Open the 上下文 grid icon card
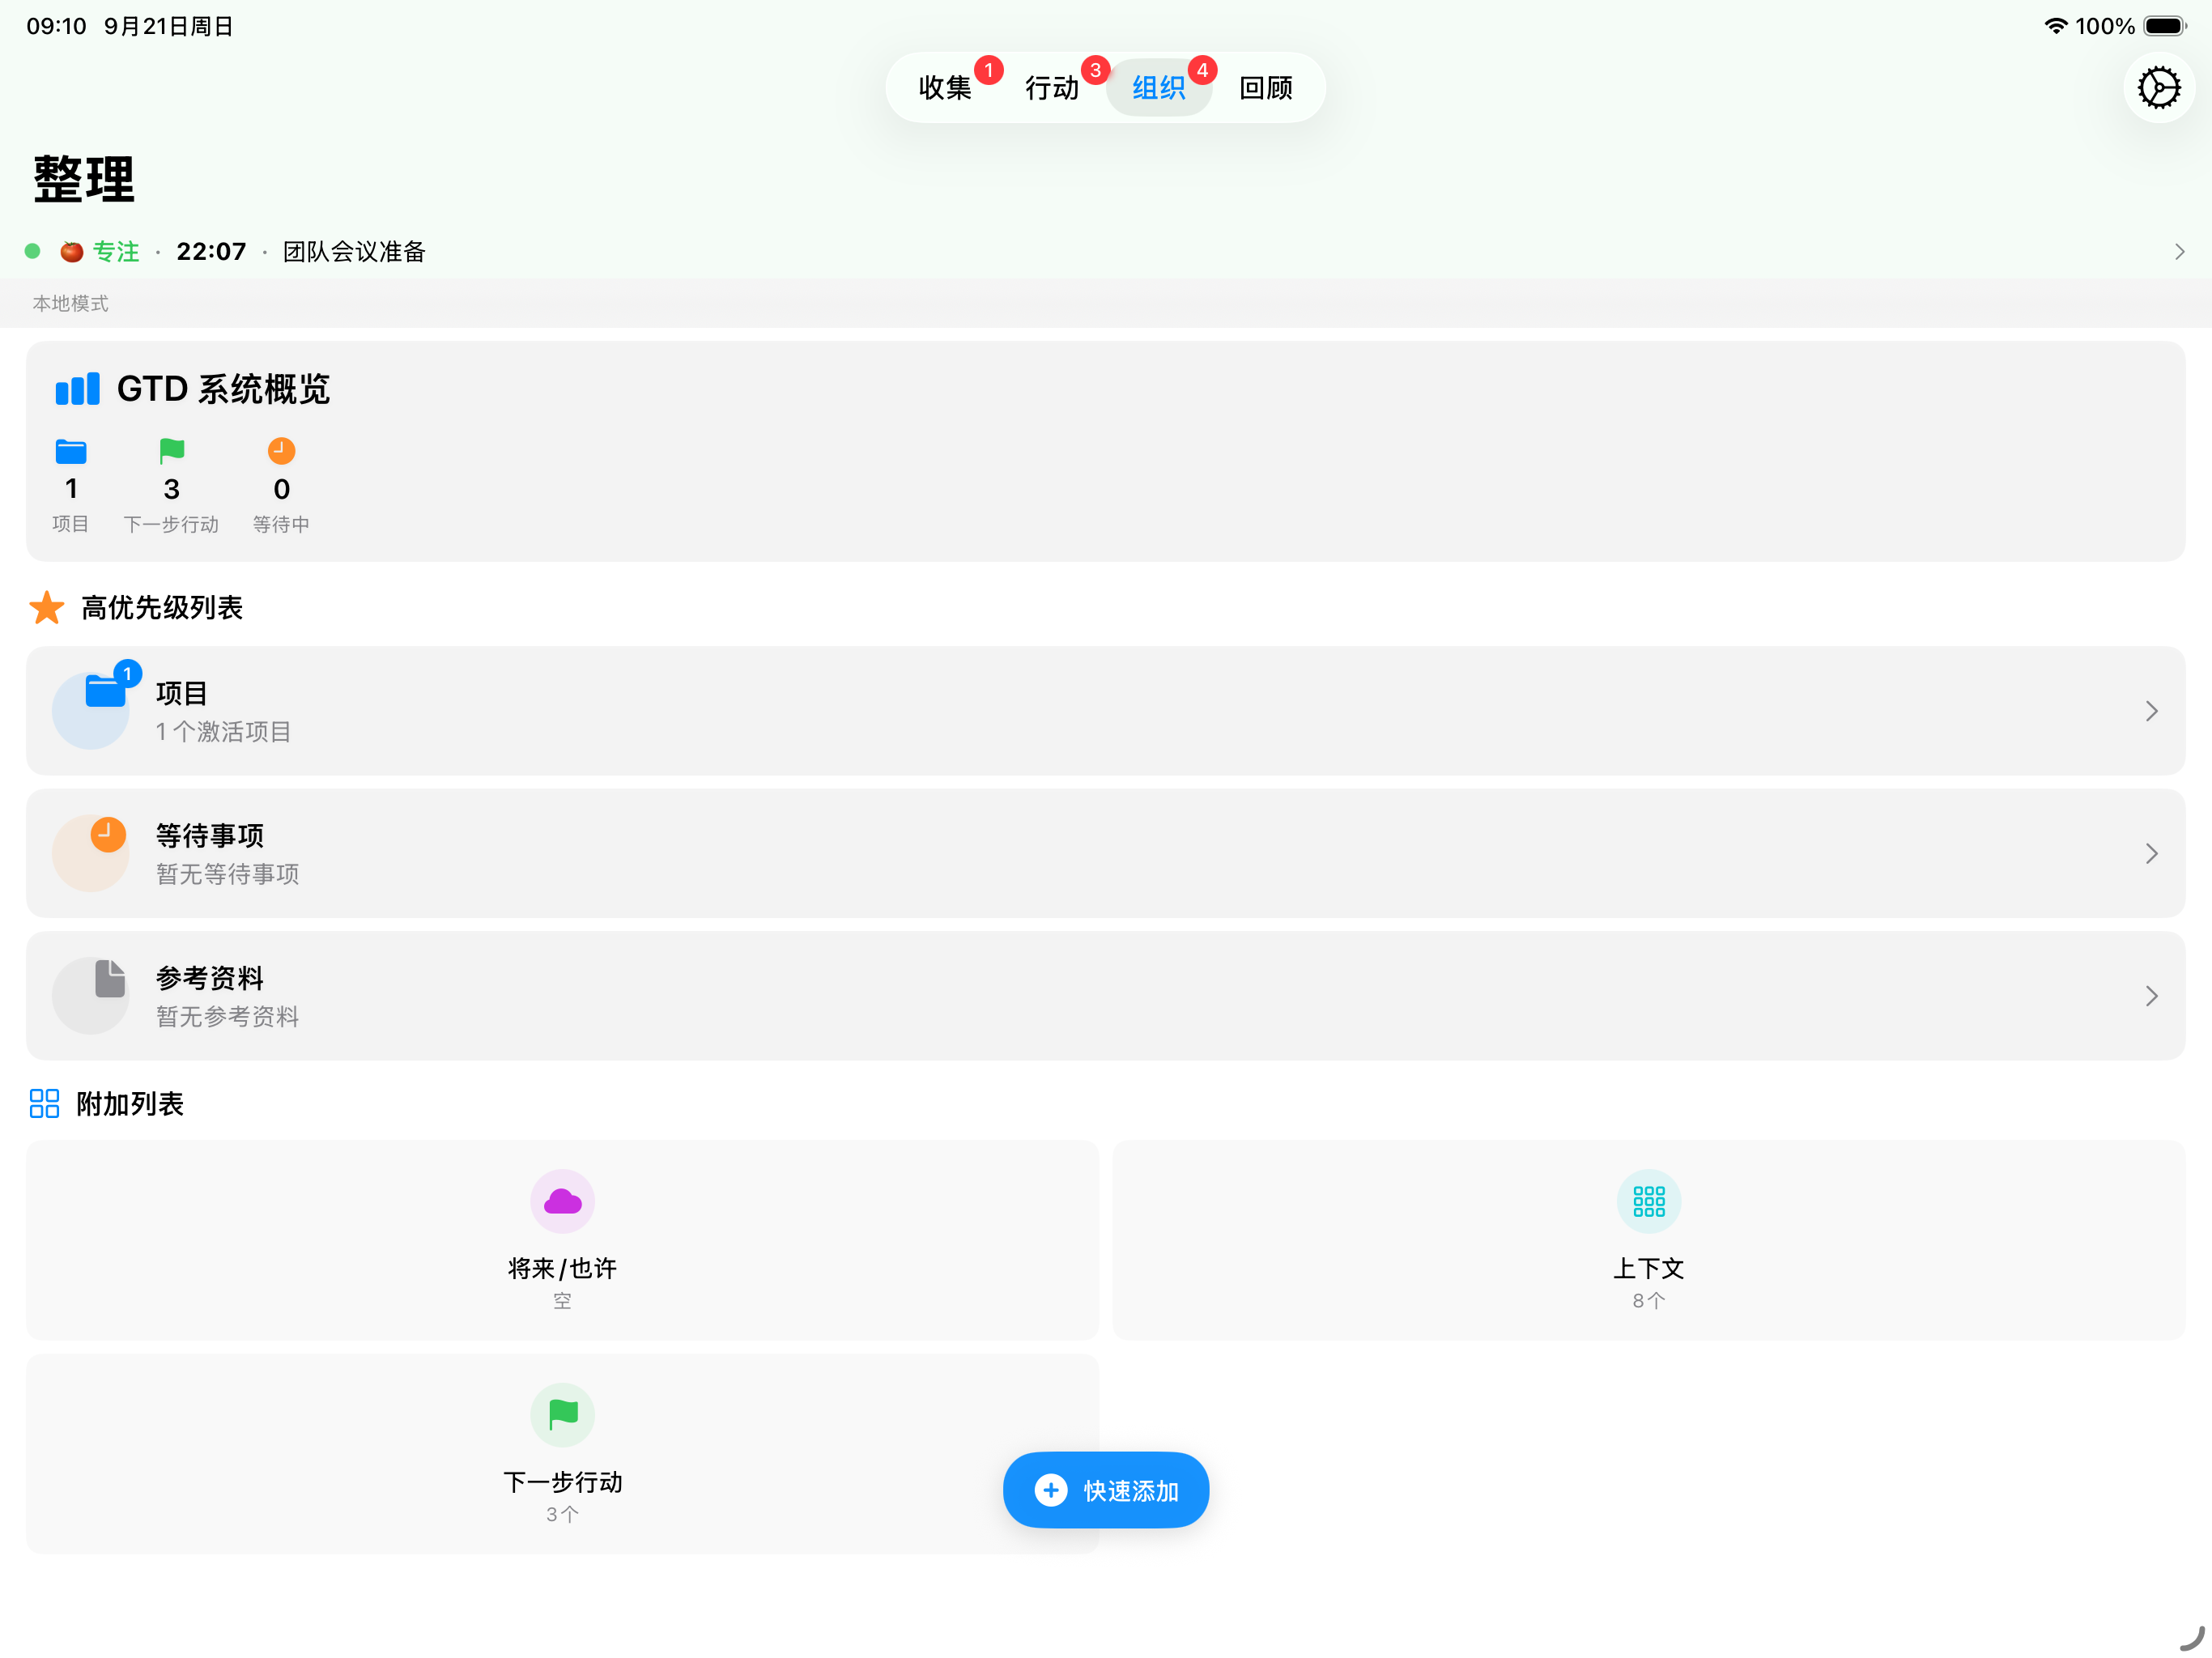 coord(1648,1201)
